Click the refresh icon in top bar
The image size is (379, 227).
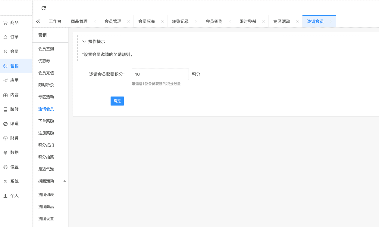coord(44,8)
